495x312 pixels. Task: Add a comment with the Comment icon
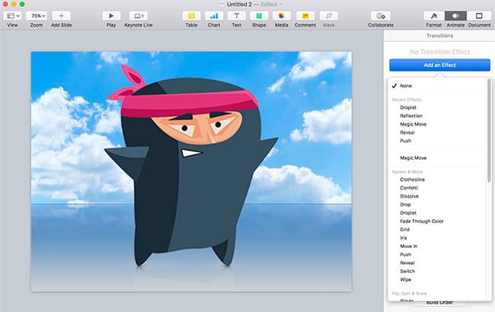(305, 16)
